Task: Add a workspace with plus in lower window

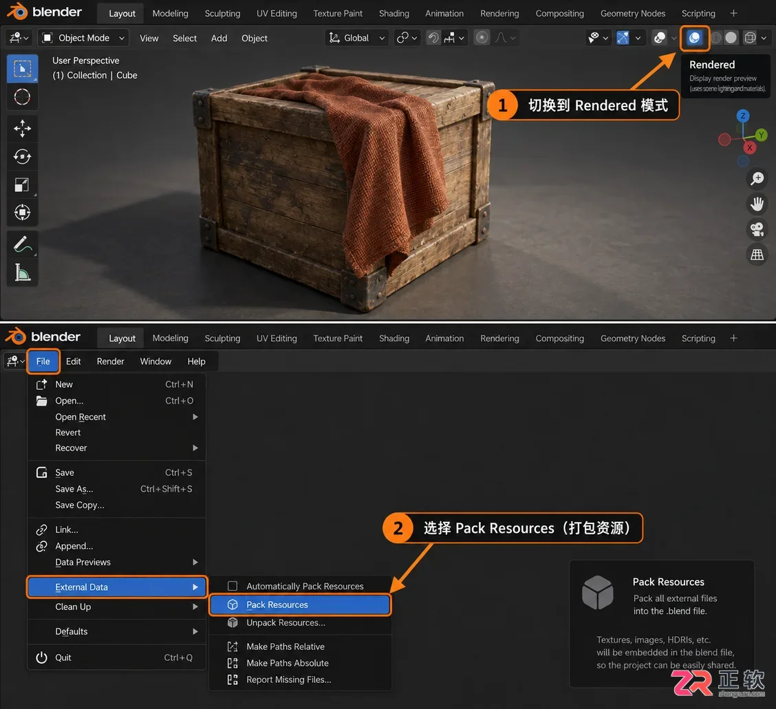Action: pos(733,338)
